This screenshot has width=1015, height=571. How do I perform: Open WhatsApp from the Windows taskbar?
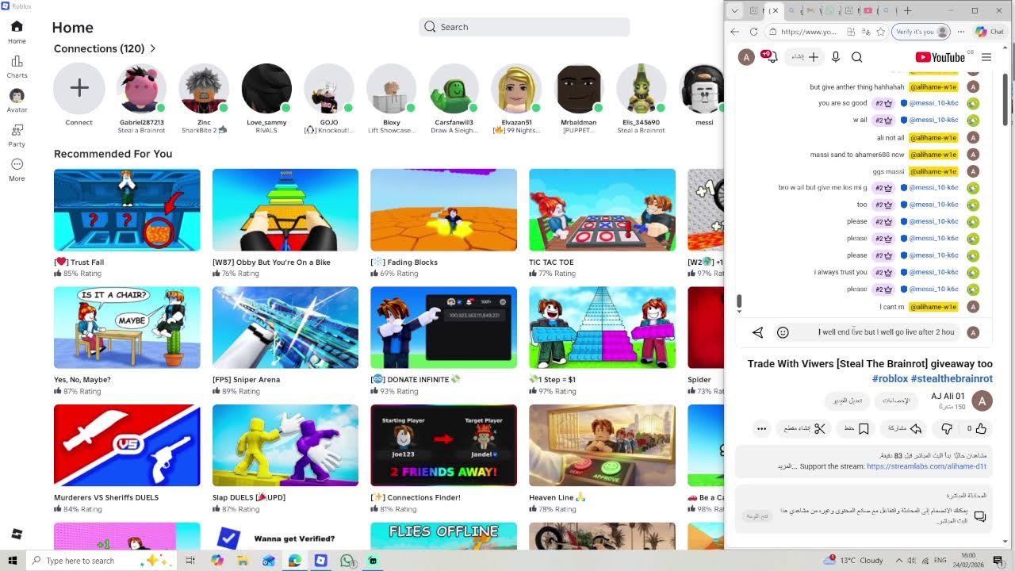(347, 561)
